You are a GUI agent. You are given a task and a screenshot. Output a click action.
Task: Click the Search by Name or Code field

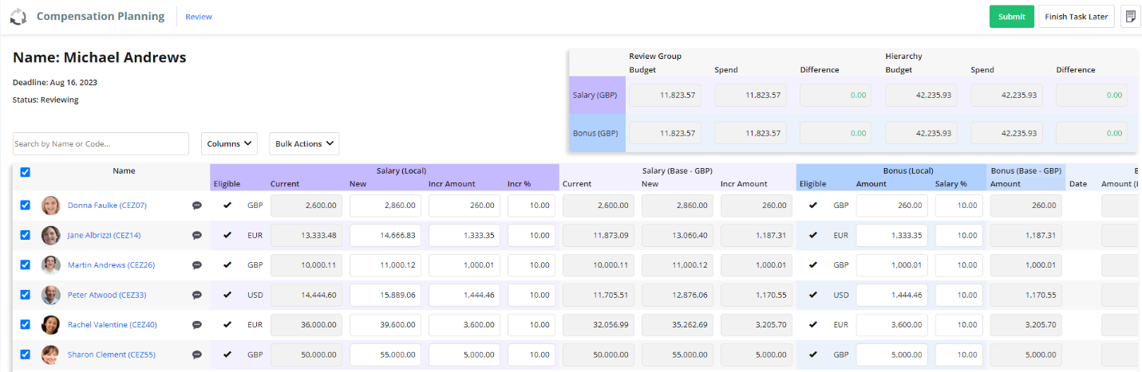[x=101, y=144]
